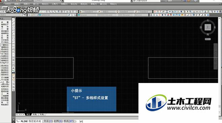
Task: Open the Layer Properties Manager icon
Action: tap(29, 15)
